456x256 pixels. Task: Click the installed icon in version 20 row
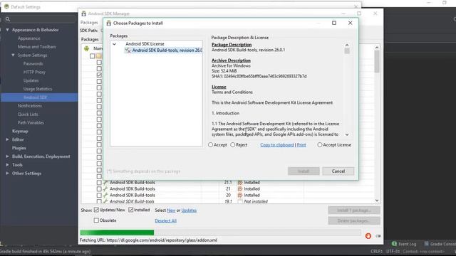tap(240, 196)
